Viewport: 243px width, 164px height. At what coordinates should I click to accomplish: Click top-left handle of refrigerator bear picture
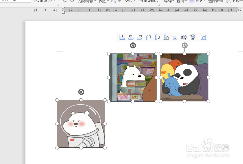[109, 54]
